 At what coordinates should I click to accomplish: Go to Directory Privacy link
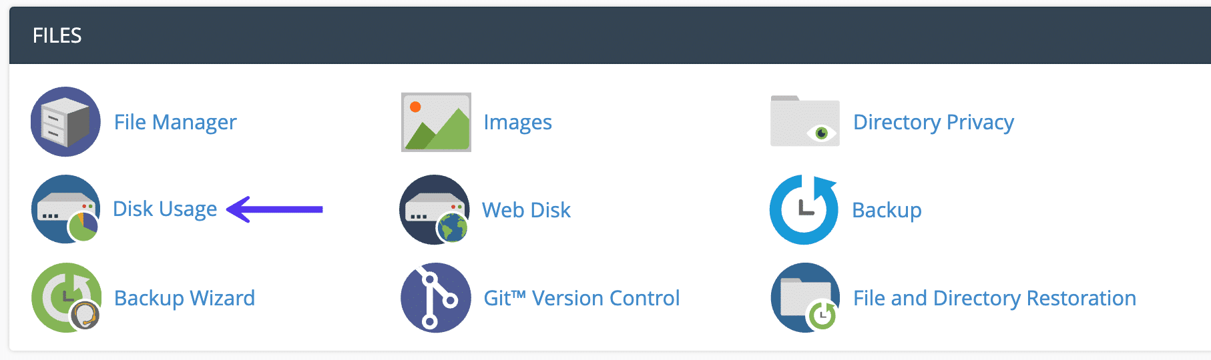933,122
